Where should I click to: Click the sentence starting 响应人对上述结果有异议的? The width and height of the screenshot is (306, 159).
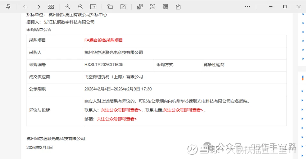pos(167,101)
